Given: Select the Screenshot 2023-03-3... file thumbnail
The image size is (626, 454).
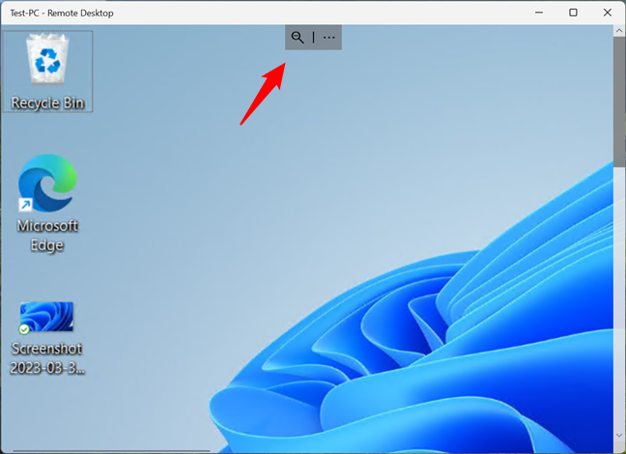Looking at the screenshot, I should point(46,317).
